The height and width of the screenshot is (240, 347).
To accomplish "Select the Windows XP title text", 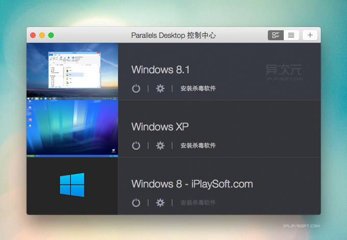I will 160,127.
